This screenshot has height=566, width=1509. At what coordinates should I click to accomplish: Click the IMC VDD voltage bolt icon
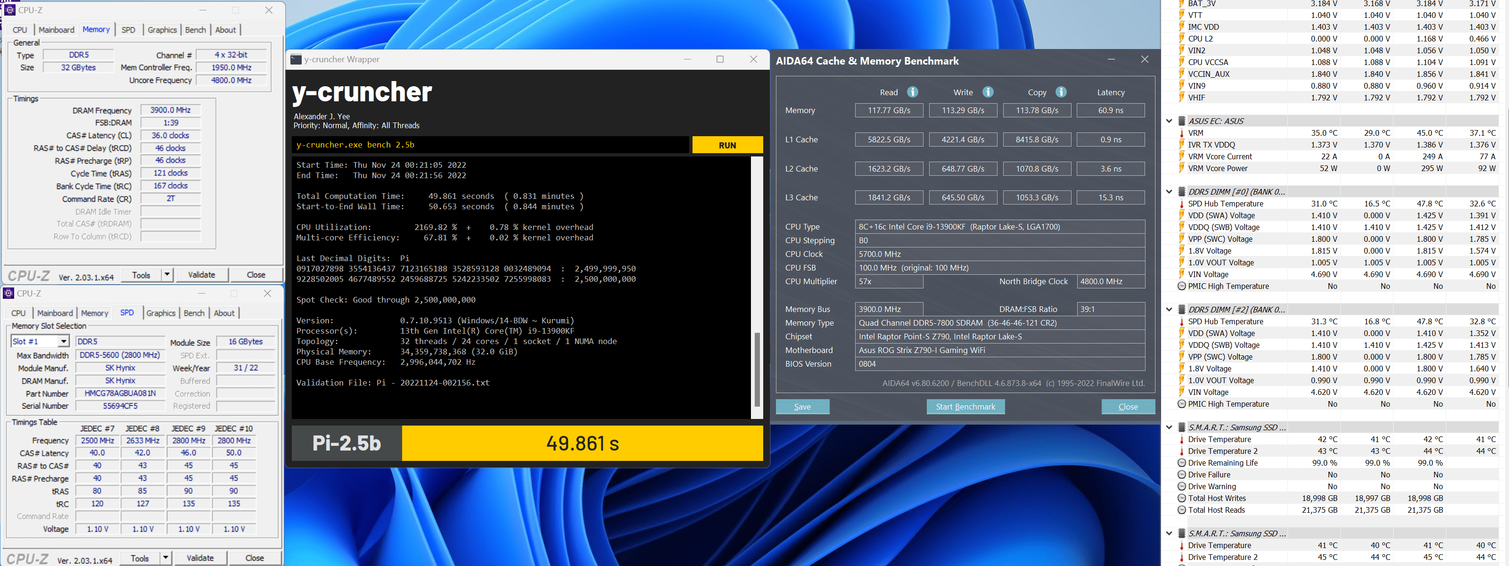pos(1181,27)
